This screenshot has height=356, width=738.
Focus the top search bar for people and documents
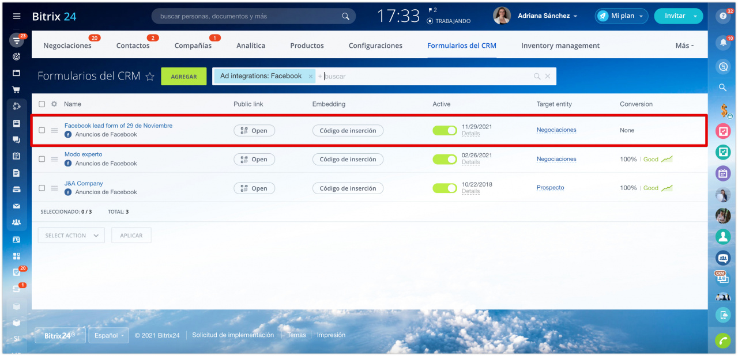point(254,16)
